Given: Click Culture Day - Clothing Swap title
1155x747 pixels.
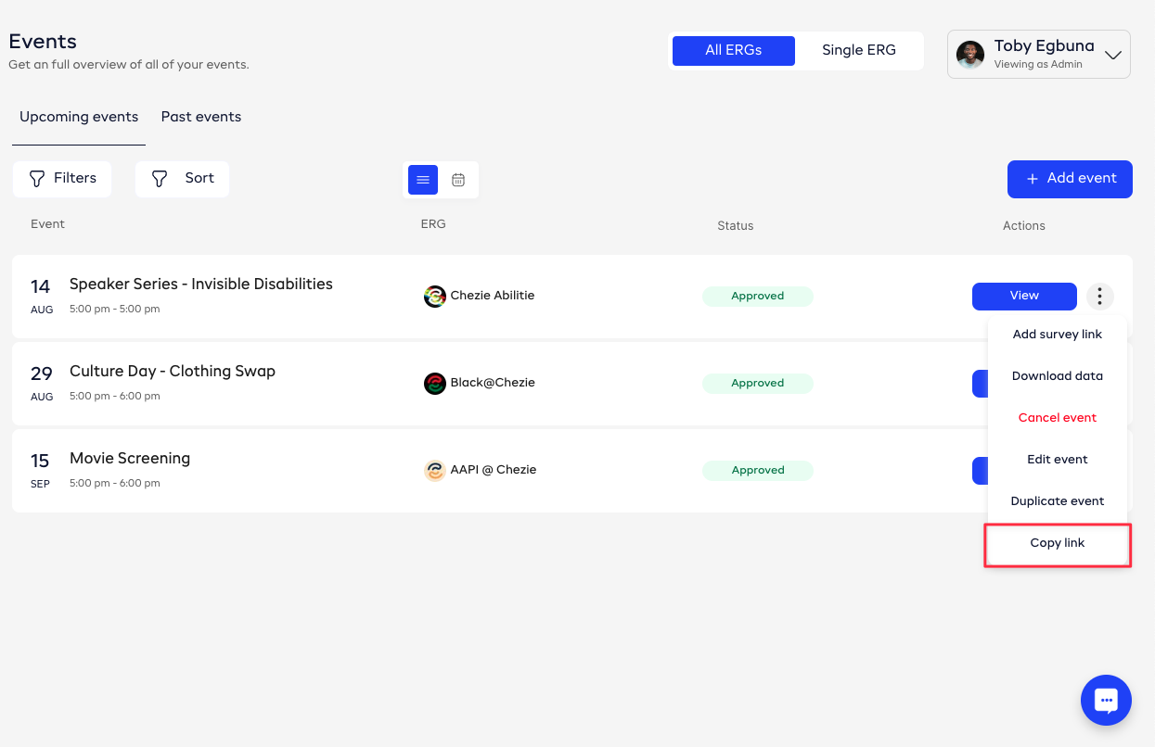Looking at the screenshot, I should 173,372.
